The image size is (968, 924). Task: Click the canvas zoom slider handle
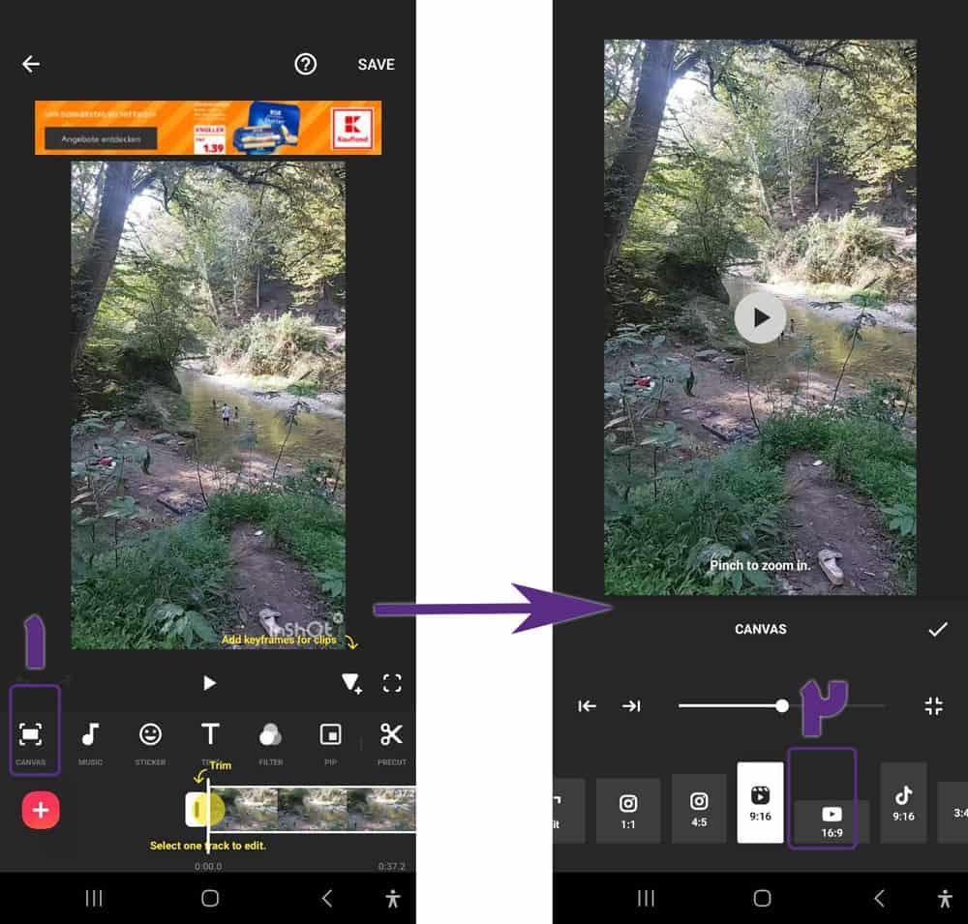782,705
